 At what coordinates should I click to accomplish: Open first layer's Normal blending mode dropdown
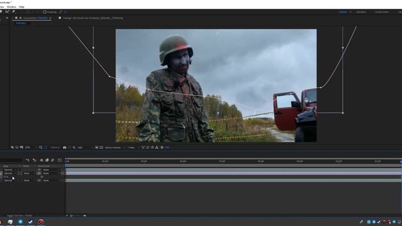click(10, 169)
